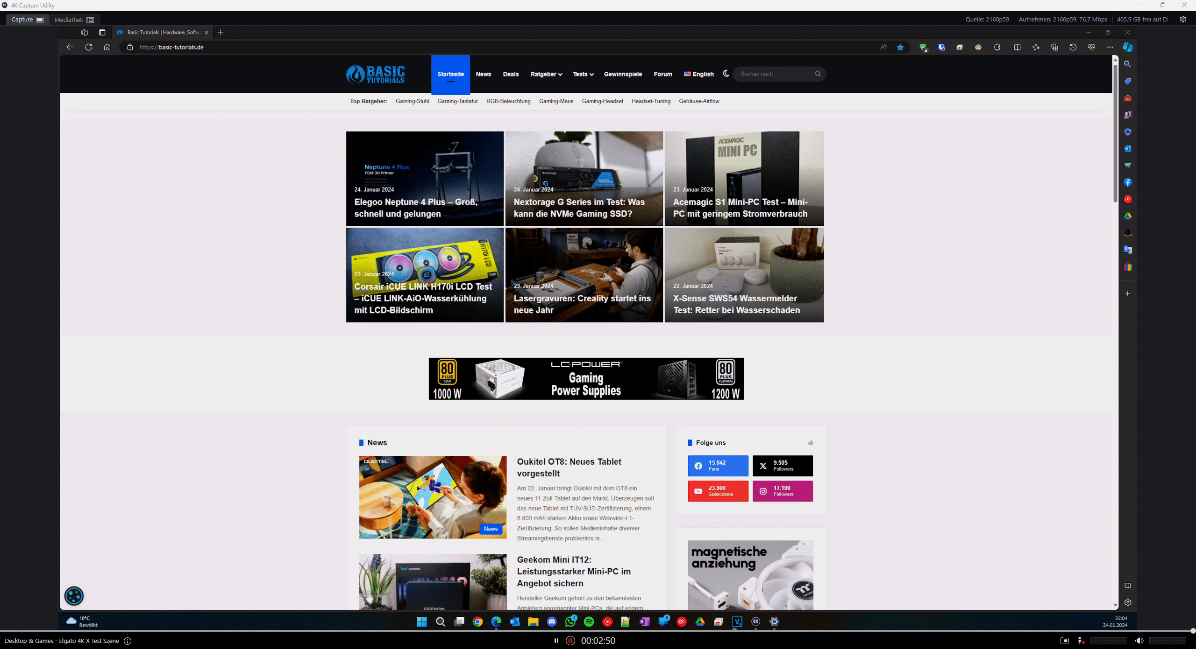Adjust the speaker volume slider
1196x649 pixels.
pyautogui.click(x=1167, y=641)
